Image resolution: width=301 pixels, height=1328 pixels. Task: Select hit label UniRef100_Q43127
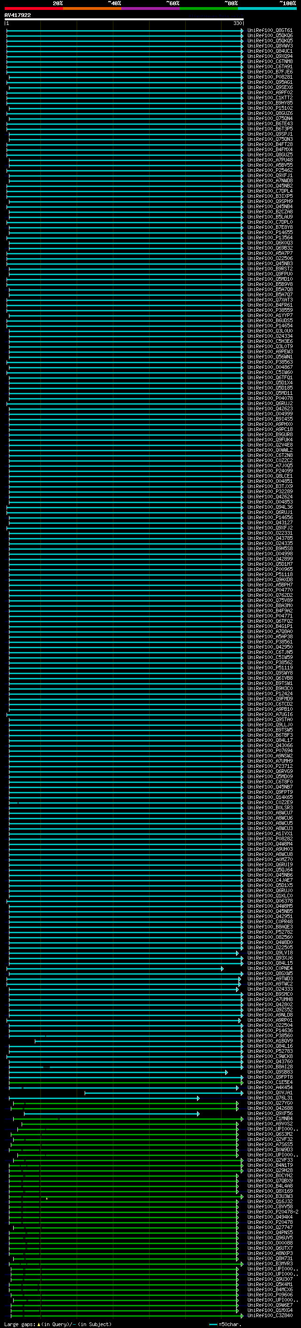pos(269,523)
